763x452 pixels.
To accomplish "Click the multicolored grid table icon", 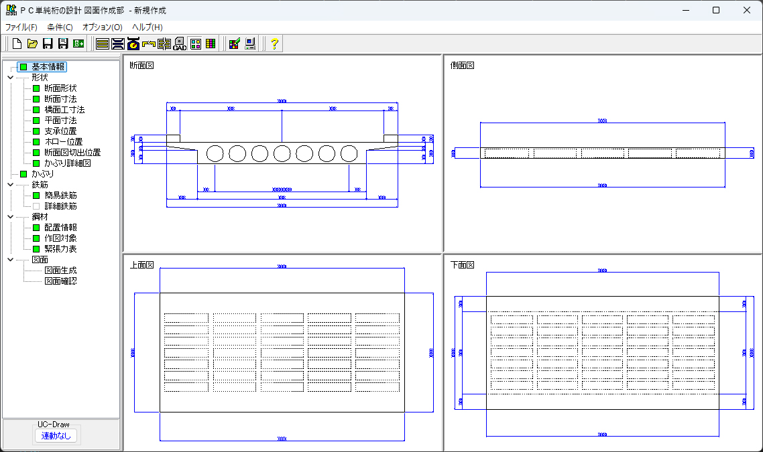I will pos(211,44).
